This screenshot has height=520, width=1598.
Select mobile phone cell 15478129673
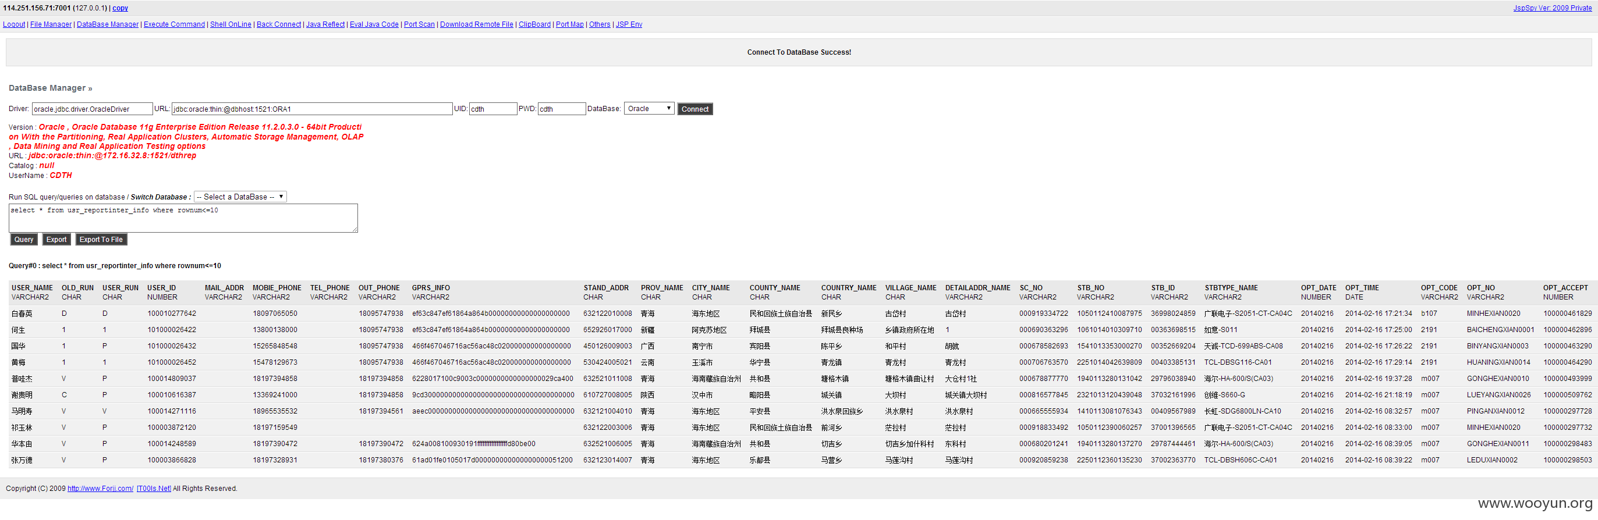275,362
